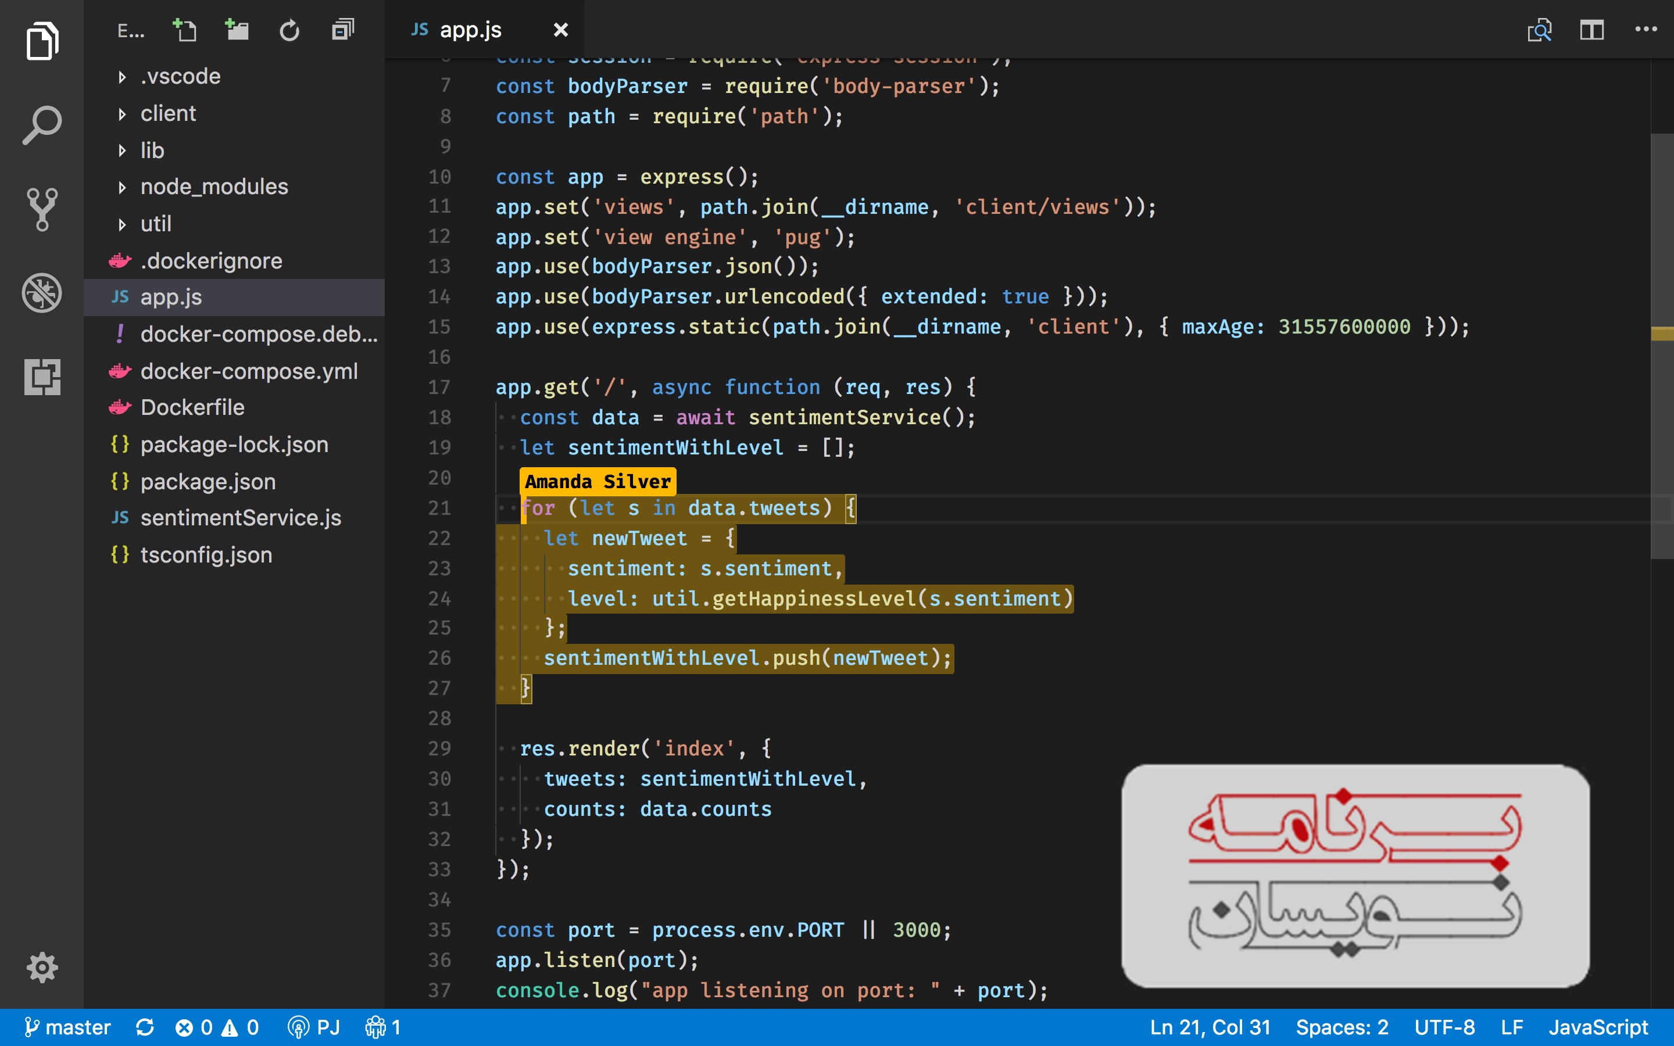
Task: Expand the .vscode folder
Action: tap(180, 76)
